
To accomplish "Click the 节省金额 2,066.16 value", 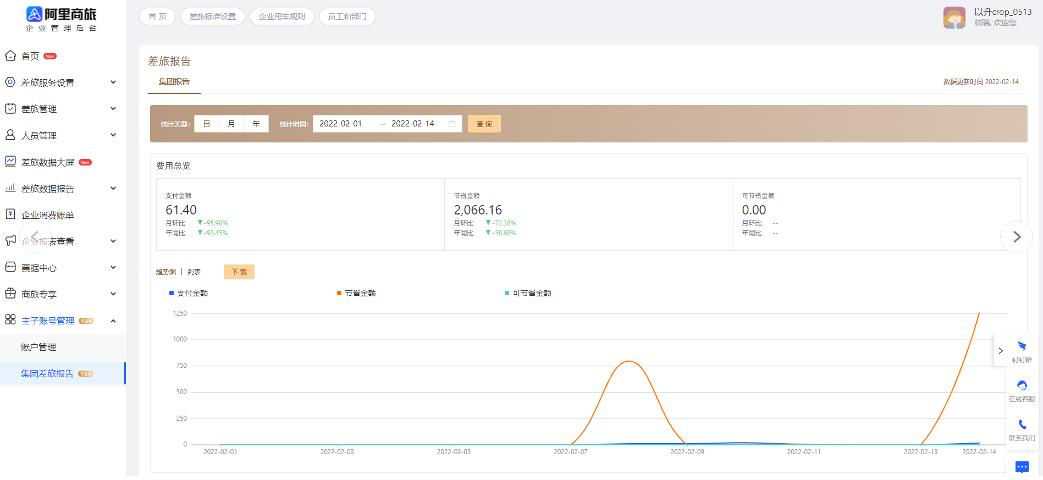I will pos(478,210).
